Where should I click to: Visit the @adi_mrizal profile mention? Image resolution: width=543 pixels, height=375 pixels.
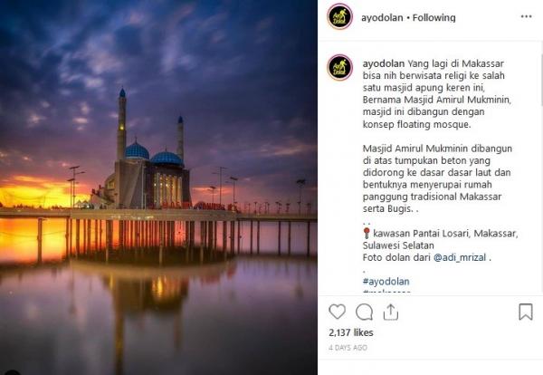click(x=460, y=257)
